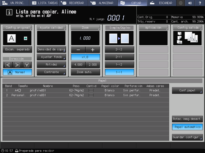Click the simplex-to-simplex page preview icon
This screenshot has width=205, height=153.
tap(119, 38)
